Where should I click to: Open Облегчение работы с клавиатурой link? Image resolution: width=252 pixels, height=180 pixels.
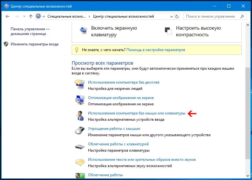[x=118, y=144]
